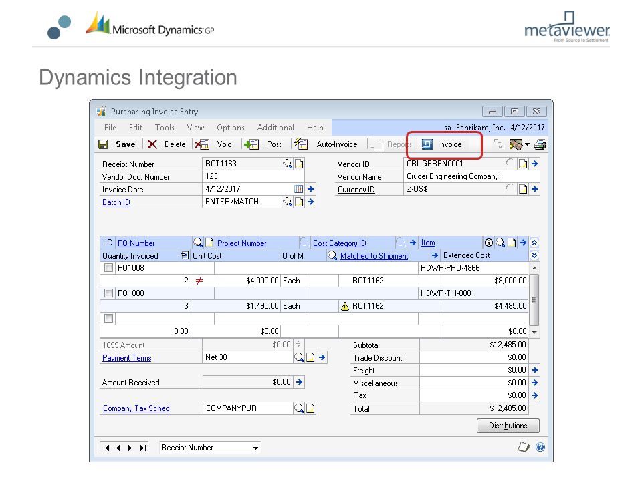The image size is (642, 481).
Task: Click the Currency ID link label
Action: (356, 190)
